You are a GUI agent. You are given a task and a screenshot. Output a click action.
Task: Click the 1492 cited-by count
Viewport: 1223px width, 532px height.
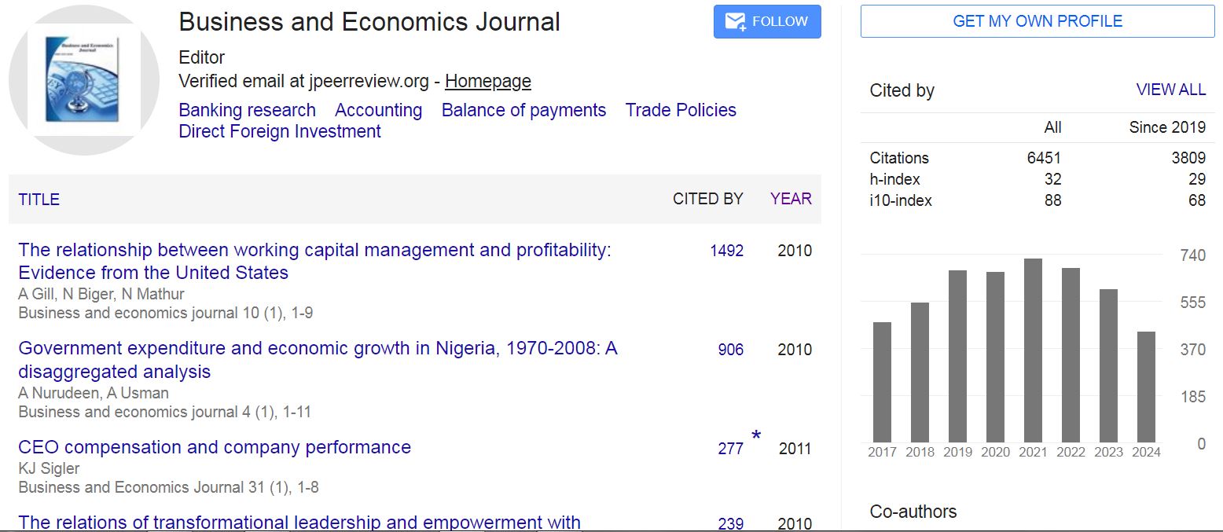click(726, 251)
